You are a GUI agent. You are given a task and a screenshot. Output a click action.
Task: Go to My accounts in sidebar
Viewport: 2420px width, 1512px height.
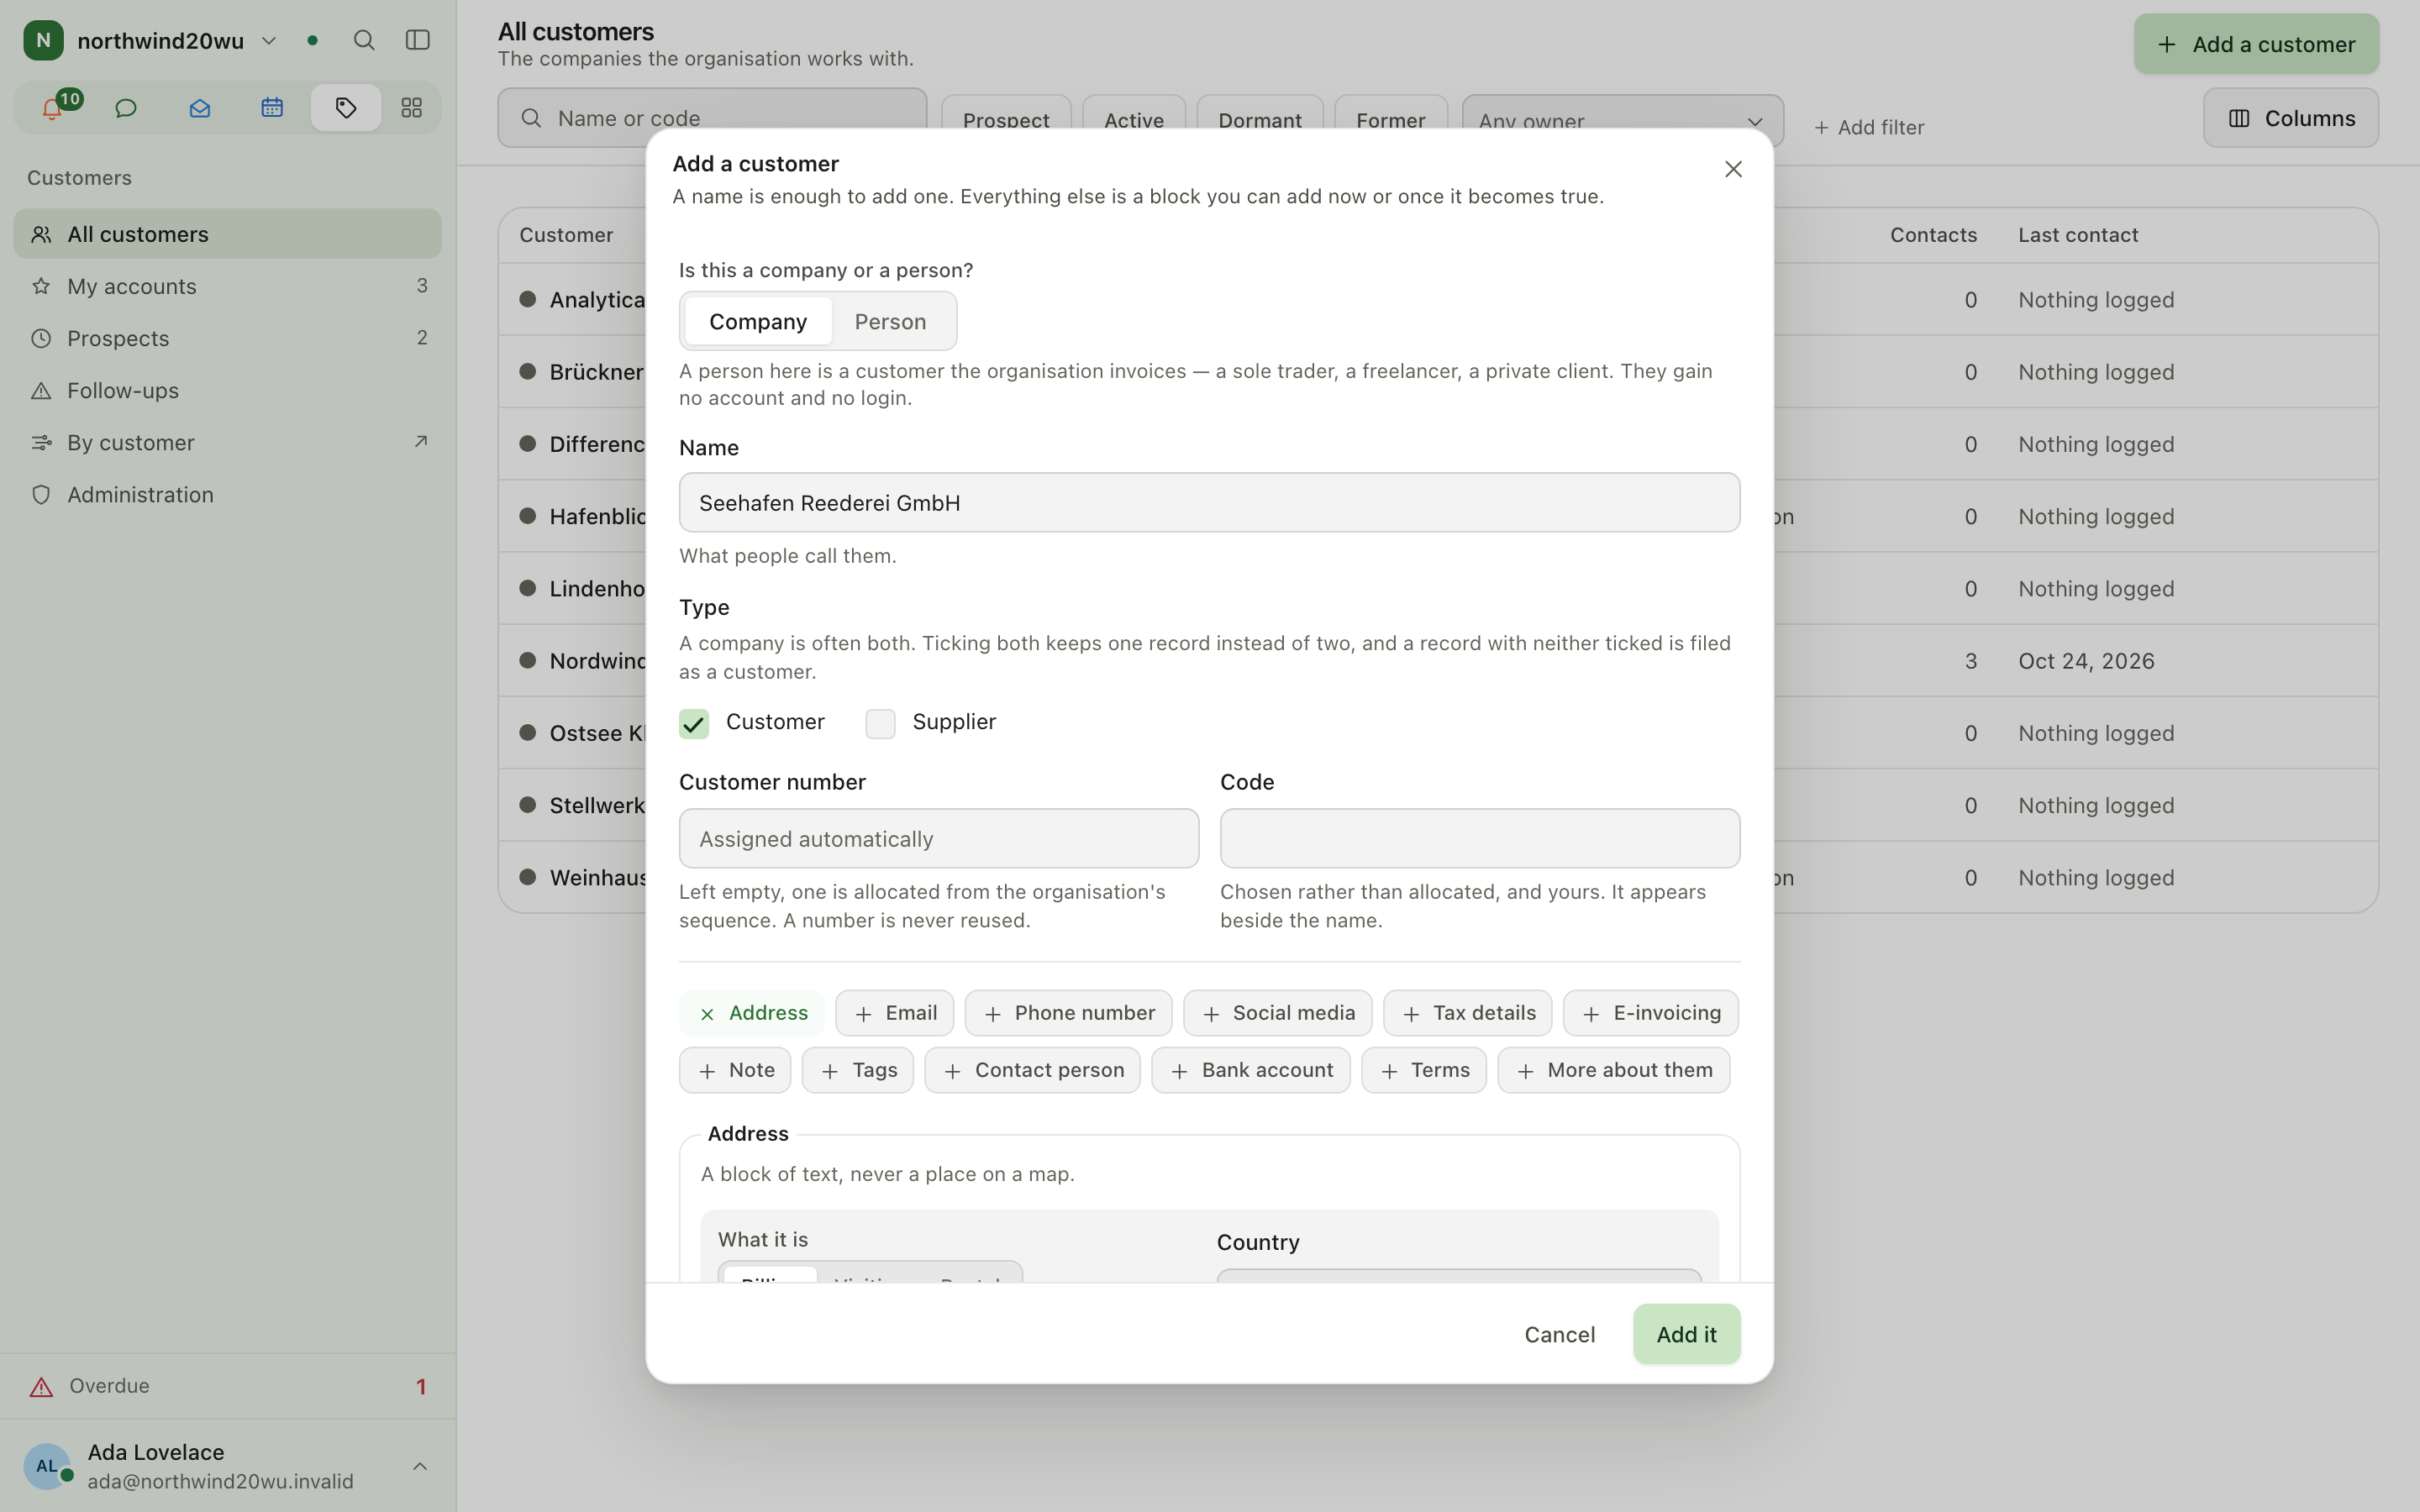[x=227, y=286]
